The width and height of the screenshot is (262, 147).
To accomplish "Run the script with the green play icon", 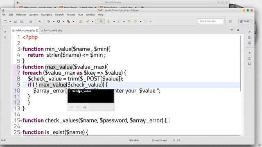I will point(59,21).
